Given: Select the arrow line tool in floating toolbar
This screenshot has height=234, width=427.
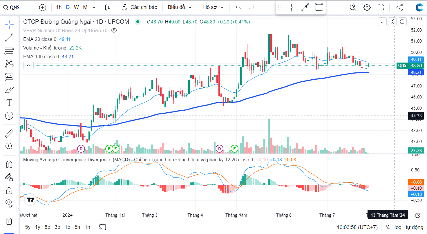Looking at the screenshot, I should (x=305, y=8).
